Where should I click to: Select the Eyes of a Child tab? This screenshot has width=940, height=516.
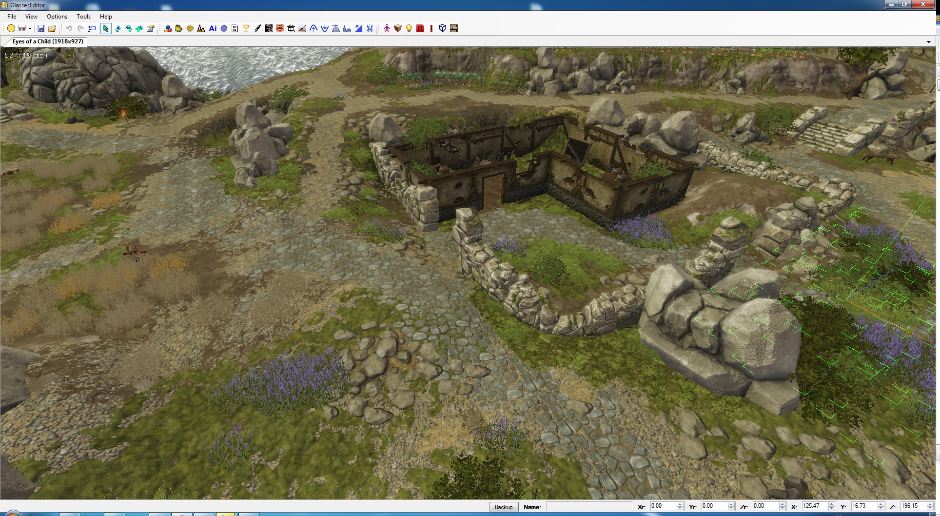coord(48,41)
